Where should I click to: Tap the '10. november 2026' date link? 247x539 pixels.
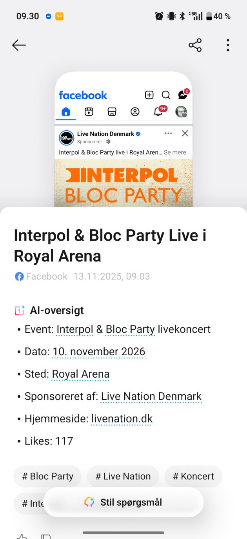click(98, 351)
